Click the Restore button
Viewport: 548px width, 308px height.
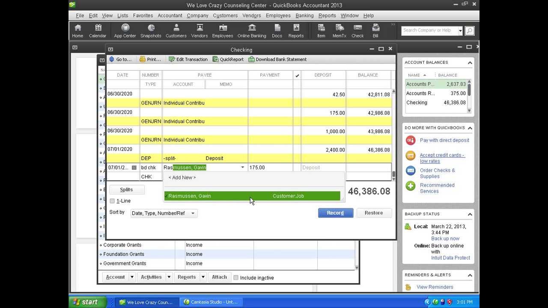374,213
